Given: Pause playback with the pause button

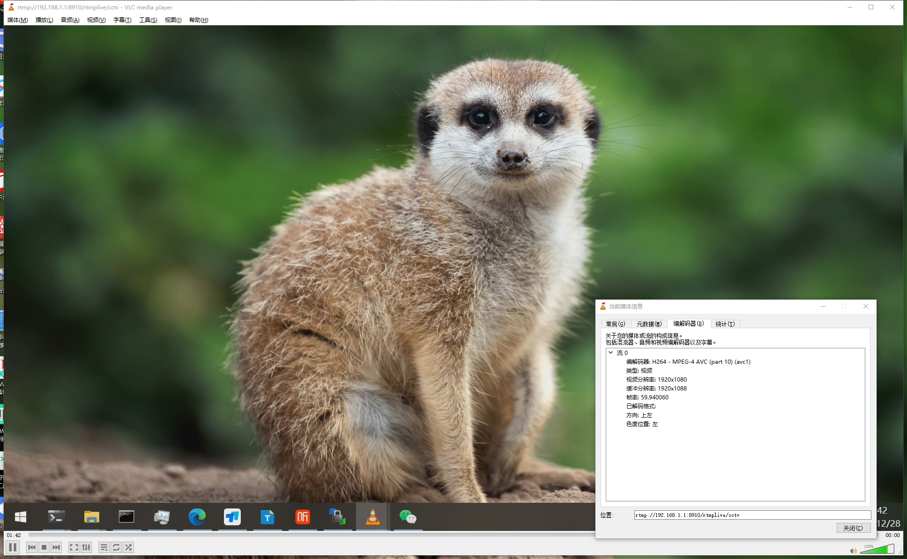Looking at the screenshot, I should point(13,547).
